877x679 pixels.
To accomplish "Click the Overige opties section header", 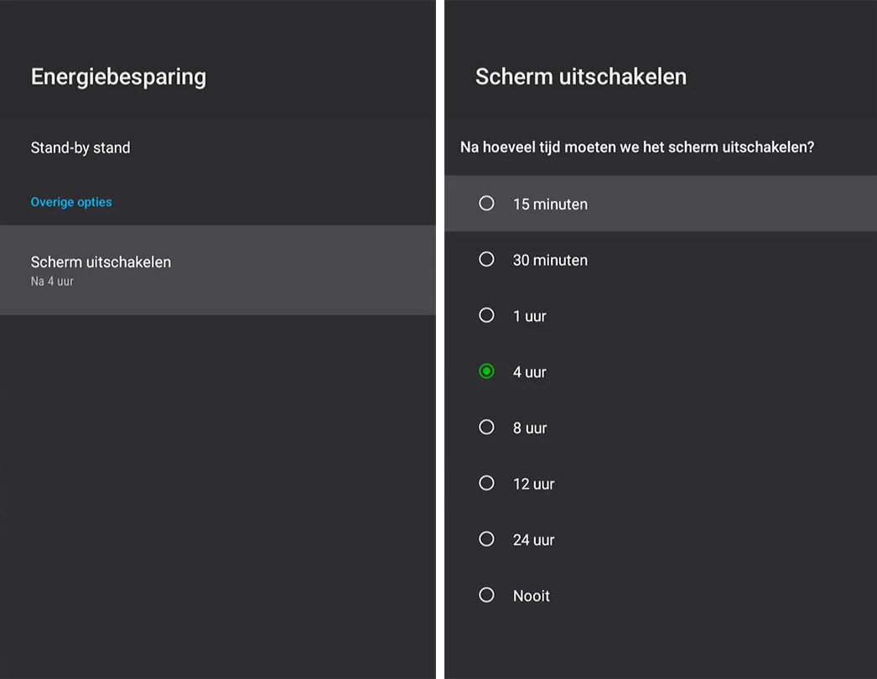I will coord(71,202).
